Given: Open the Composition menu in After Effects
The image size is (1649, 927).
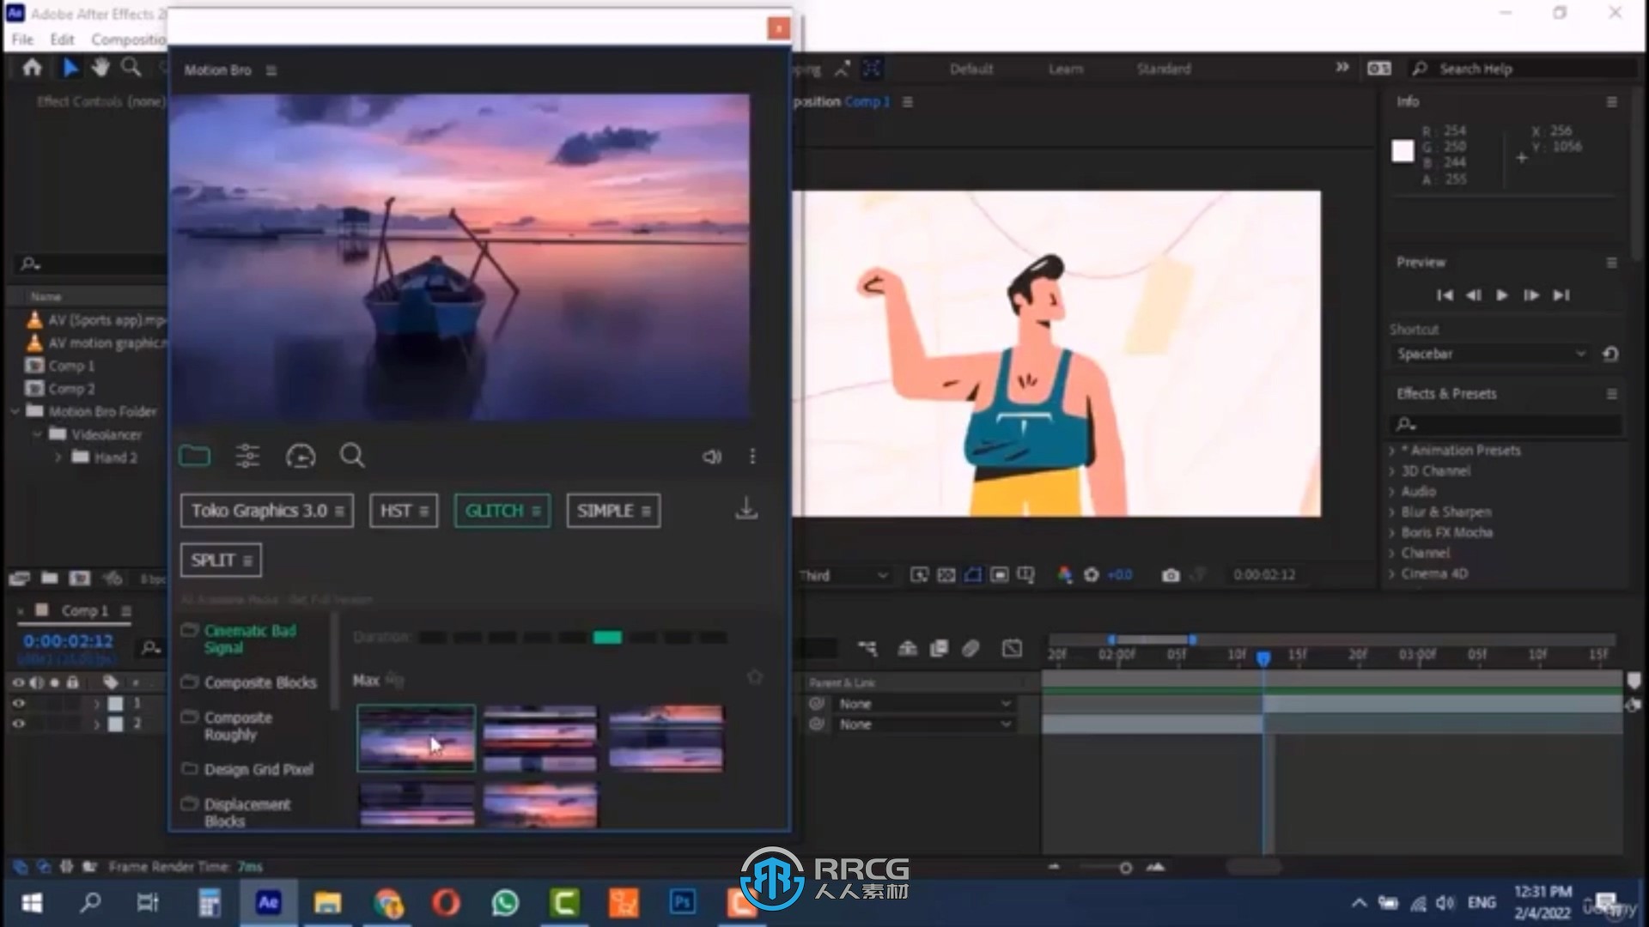Looking at the screenshot, I should 128,38.
